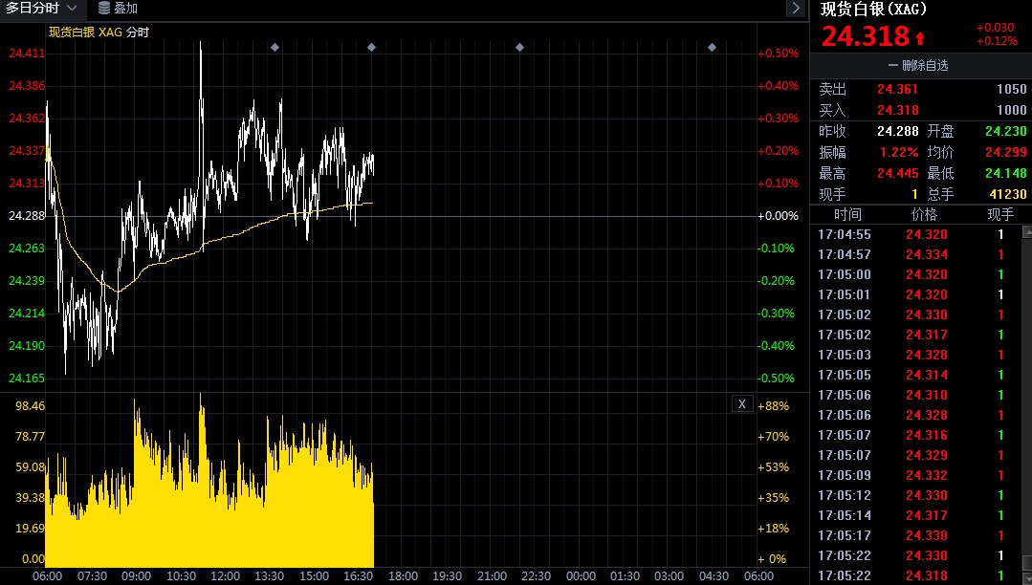This screenshot has height=585, width=1032.
Task: Click the red up arrow beside 24.318
Action: pyautogui.click(x=920, y=37)
